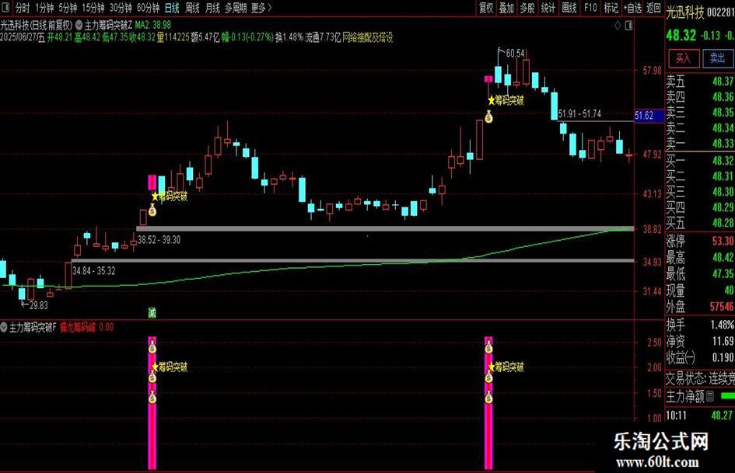Click the 最高 value 48.42
The width and height of the screenshot is (735, 473).
pos(723,258)
